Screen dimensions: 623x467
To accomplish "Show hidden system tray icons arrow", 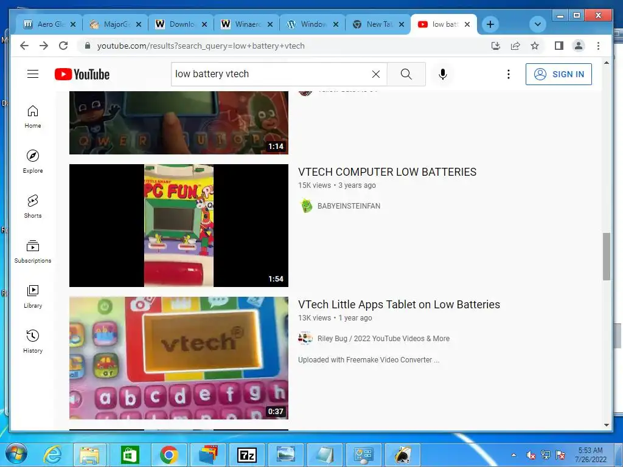I will pyautogui.click(x=513, y=455).
